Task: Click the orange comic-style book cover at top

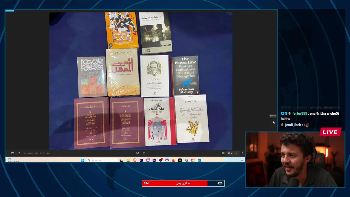Action: (121, 30)
